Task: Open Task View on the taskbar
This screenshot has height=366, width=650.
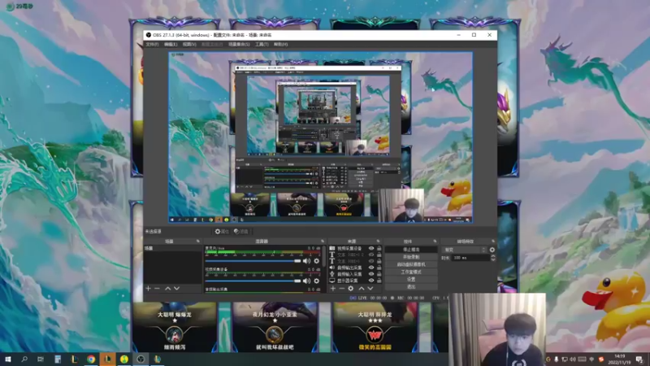Action: pos(41,359)
